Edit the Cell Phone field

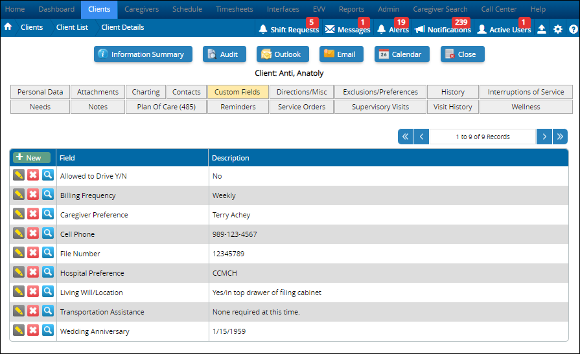point(19,233)
